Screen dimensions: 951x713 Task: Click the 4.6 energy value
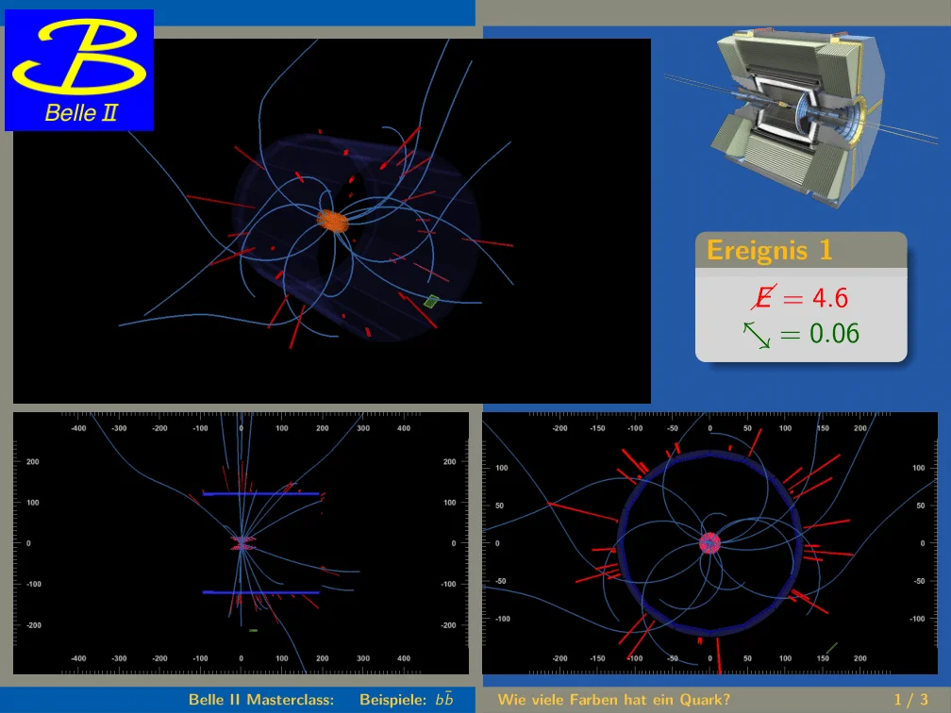pos(830,299)
